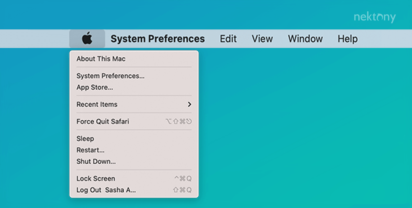Shut Down the computer
412x208 pixels.
(96, 161)
